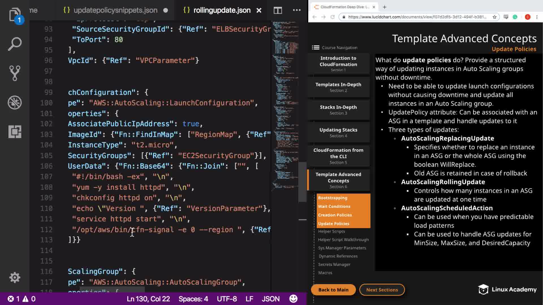The height and width of the screenshot is (305, 543).
Task: Switch to updatepolicysnippets.json tab
Action: tap(115, 10)
